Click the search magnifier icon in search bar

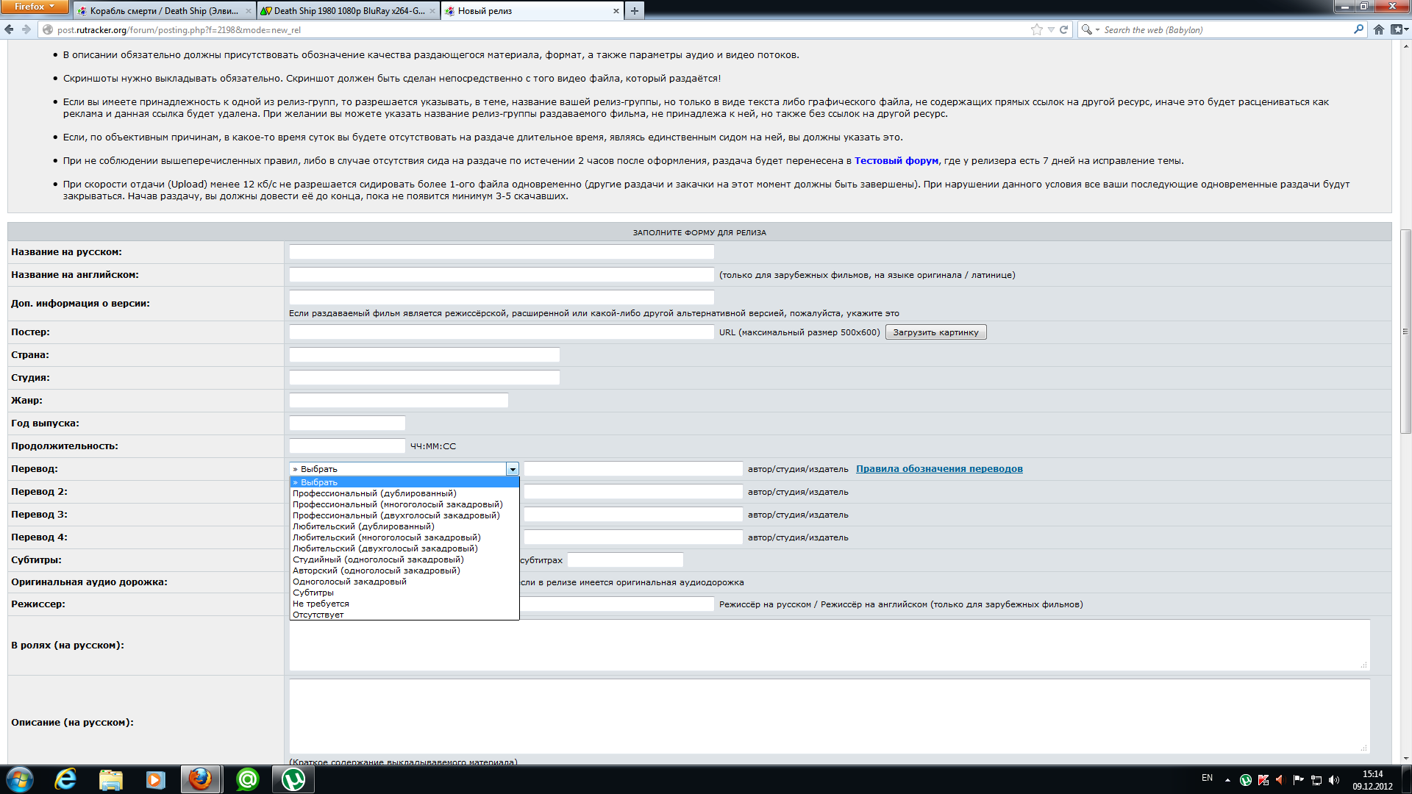point(1358,29)
